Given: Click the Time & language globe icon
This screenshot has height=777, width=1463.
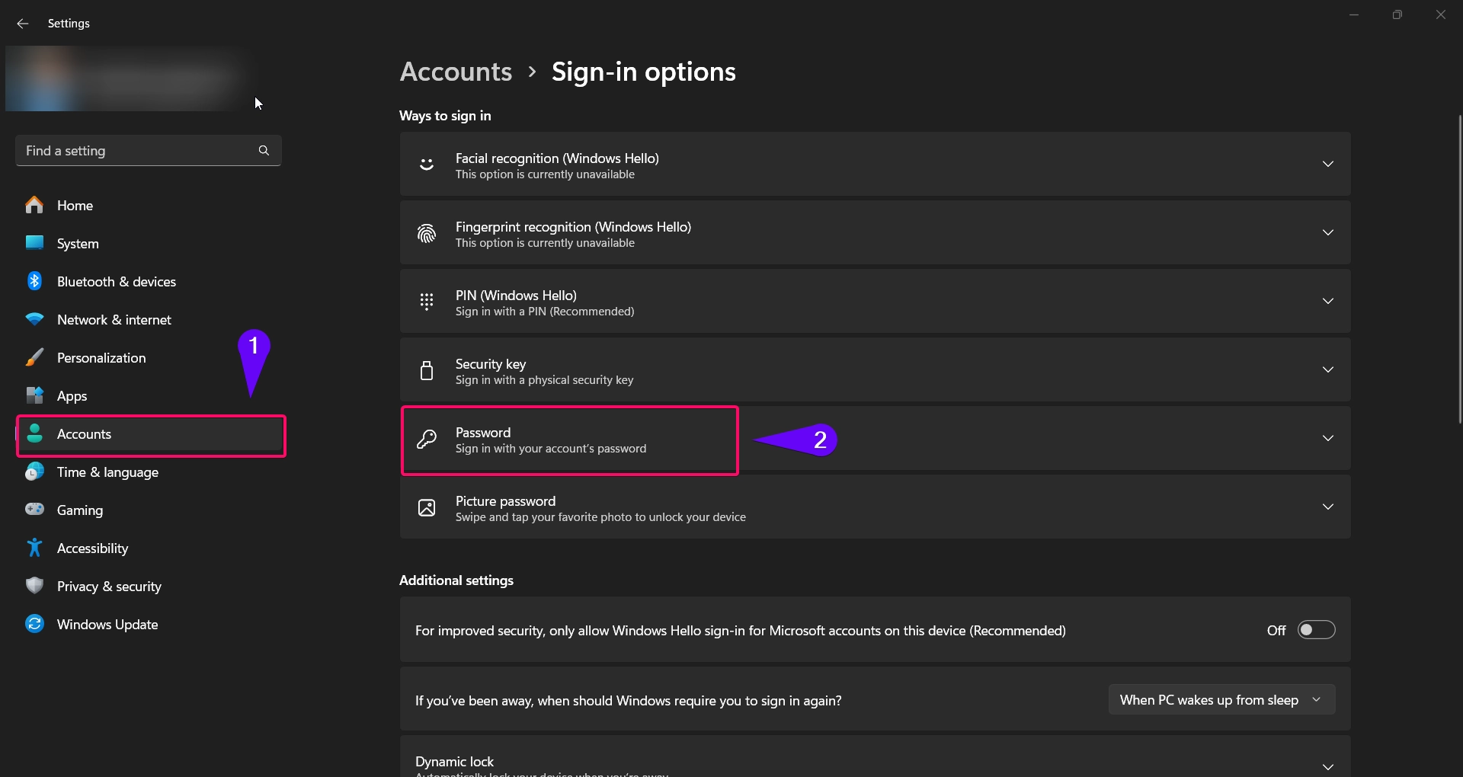Looking at the screenshot, I should pos(34,472).
